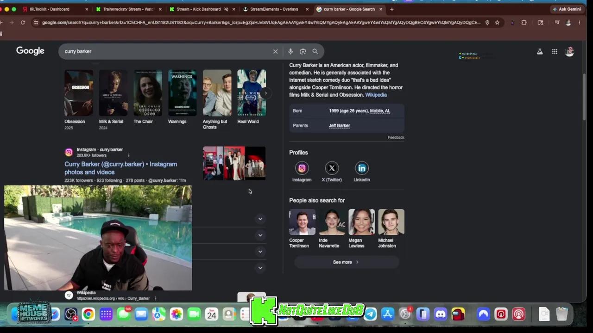Image resolution: width=593 pixels, height=333 pixels.
Task: Reload the current page
Action: coord(23,22)
